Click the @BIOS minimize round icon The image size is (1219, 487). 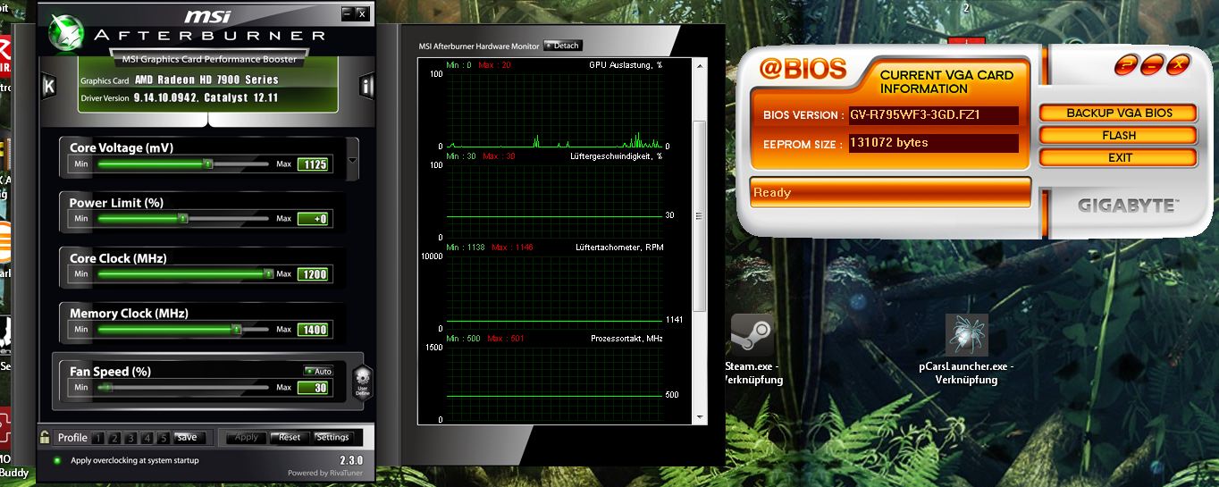(1153, 64)
